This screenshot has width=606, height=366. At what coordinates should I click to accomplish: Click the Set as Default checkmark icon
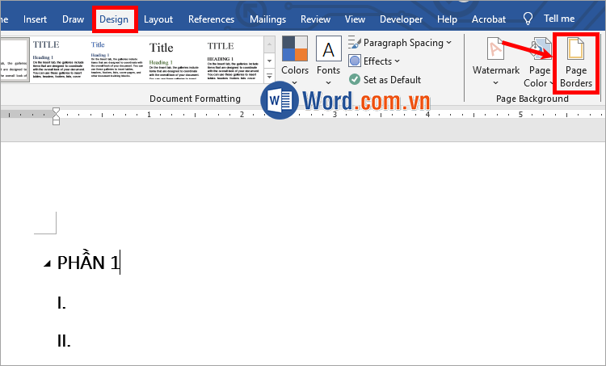355,80
